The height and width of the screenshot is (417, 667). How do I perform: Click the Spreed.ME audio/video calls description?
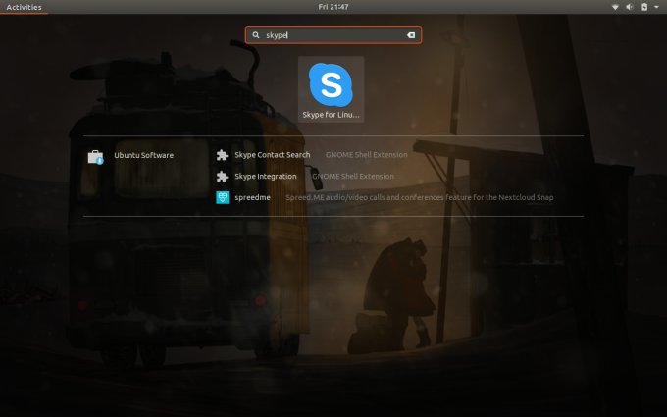click(420, 197)
